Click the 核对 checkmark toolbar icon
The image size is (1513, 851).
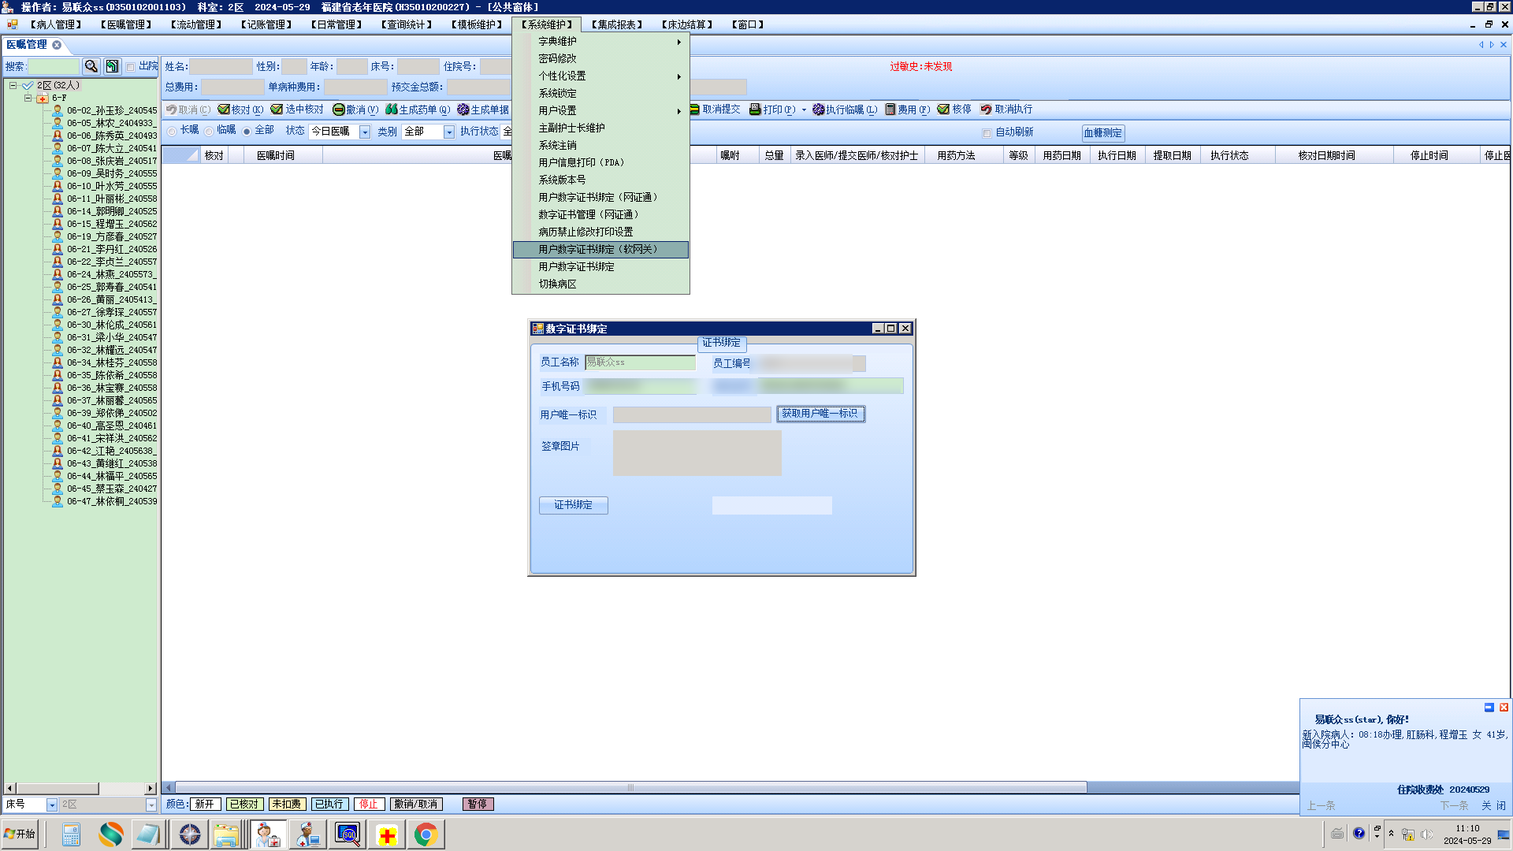(224, 110)
